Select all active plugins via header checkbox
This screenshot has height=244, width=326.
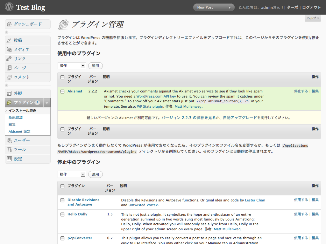[x=62, y=77]
